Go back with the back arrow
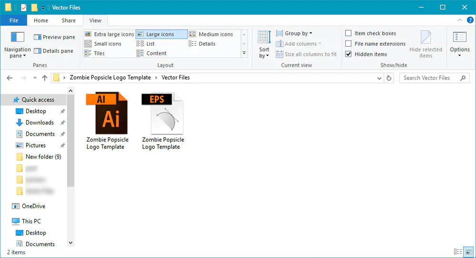This screenshot has width=476, height=258. (10, 78)
